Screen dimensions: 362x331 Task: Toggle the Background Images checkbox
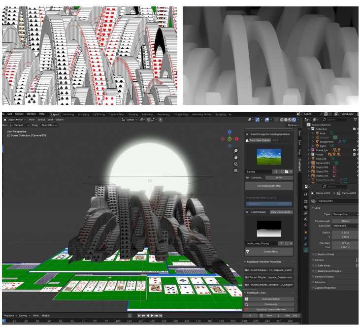pos(316,271)
